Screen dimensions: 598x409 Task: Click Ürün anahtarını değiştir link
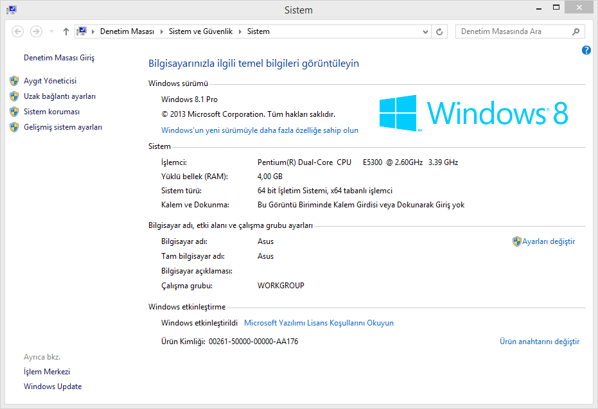540,342
